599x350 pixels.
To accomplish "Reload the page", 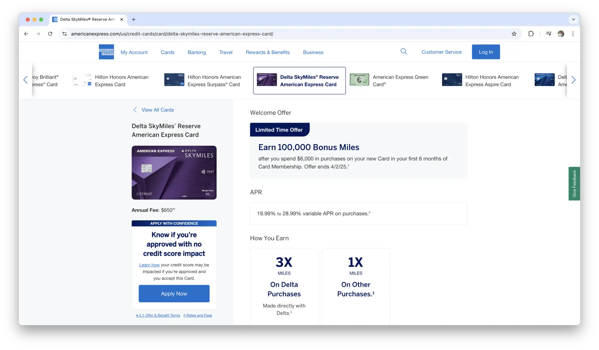I will 50,34.
